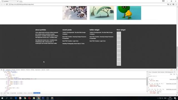Viewport: 178px width, 100px height.
Task: Click the New Style Rule plus icon
Action: click(177, 74)
